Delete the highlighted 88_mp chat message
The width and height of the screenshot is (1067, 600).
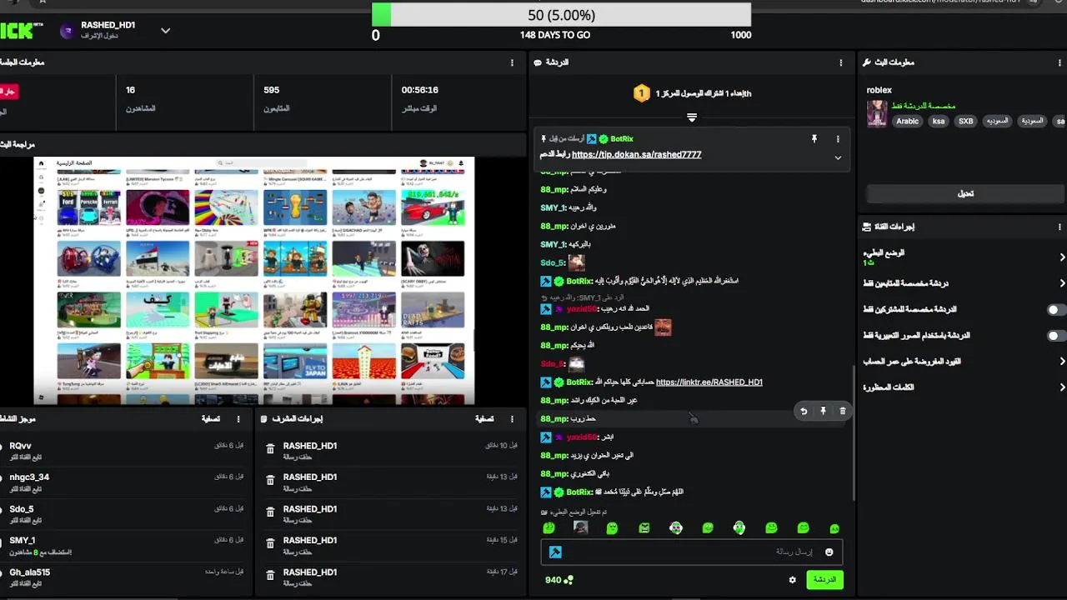click(842, 411)
